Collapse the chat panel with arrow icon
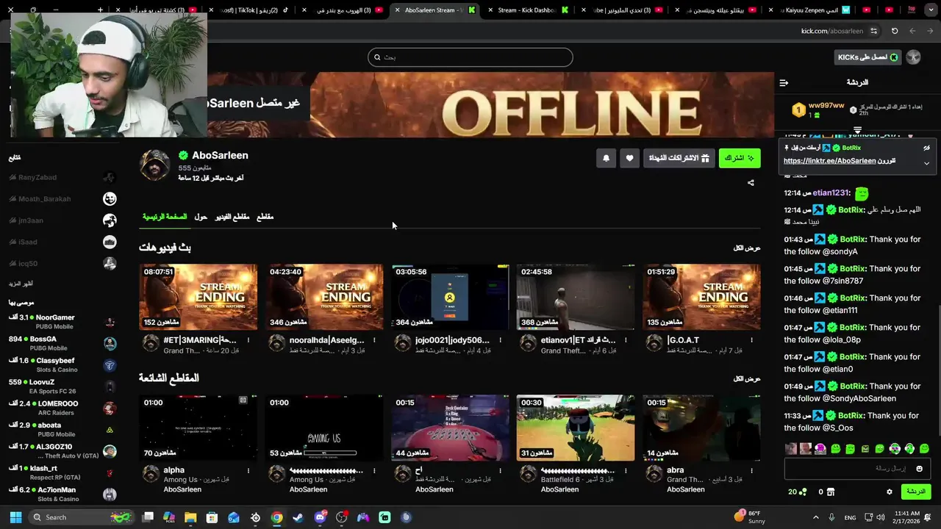 pyautogui.click(x=784, y=82)
